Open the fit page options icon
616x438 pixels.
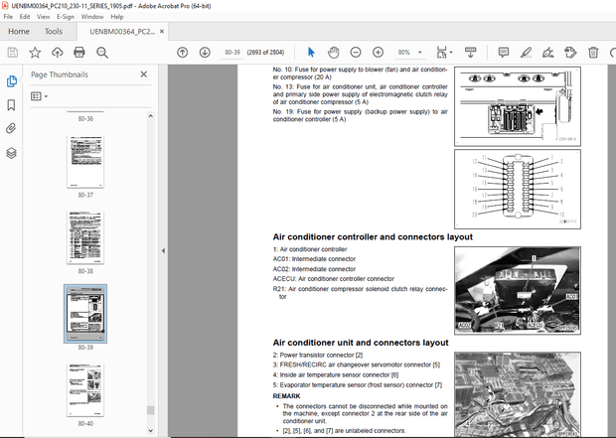pos(441,53)
